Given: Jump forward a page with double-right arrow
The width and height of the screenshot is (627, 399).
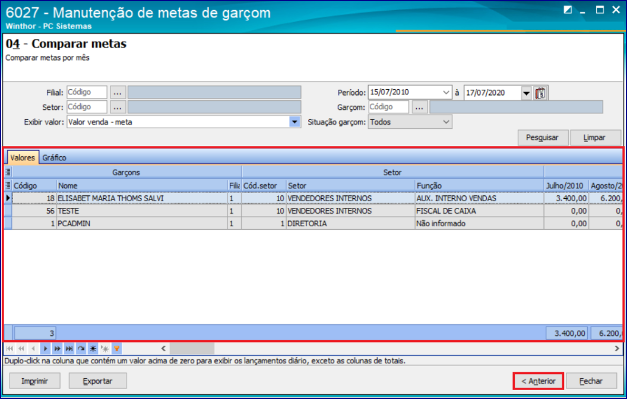Looking at the screenshot, I should [x=57, y=349].
